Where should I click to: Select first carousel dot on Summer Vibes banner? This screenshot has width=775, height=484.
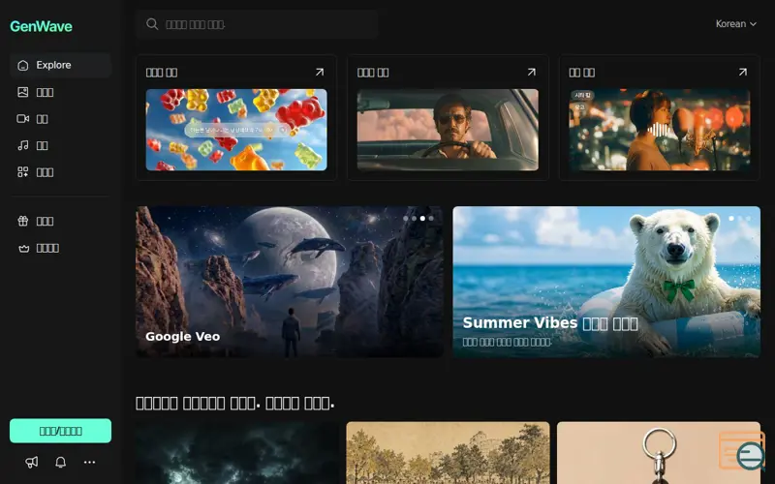pyautogui.click(x=731, y=219)
